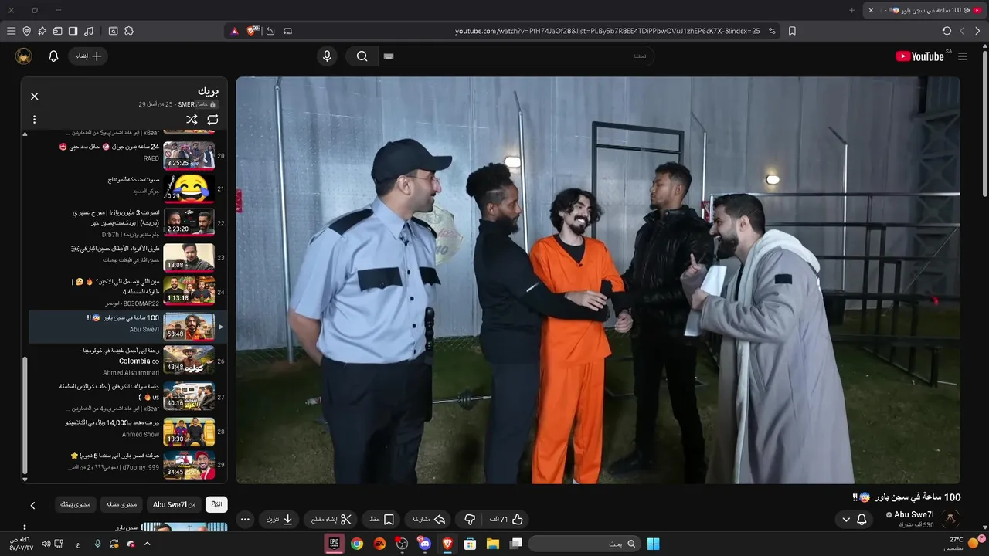This screenshot has height=556, width=989.
Task: Click the إنشاء مقطع clip button
Action: 331,520
